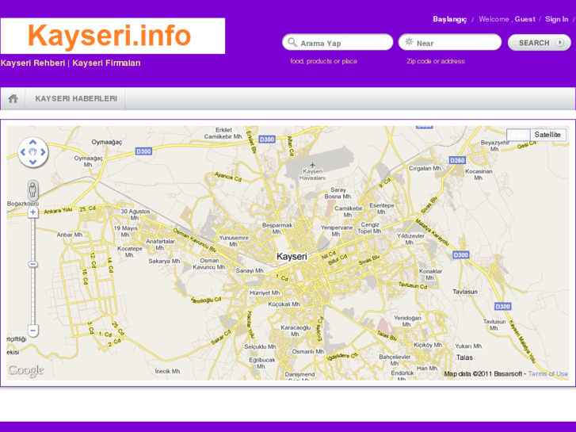The width and height of the screenshot is (576, 432).
Task: Select the Street View pegman icon
Action: 32,189
